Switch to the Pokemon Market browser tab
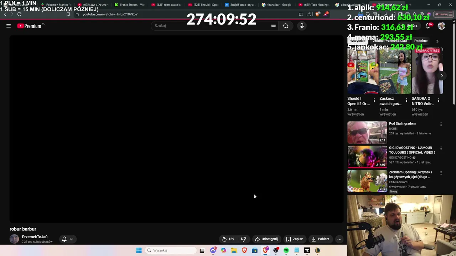This screenshot has width=456, height=256. (x=56, y=5)
